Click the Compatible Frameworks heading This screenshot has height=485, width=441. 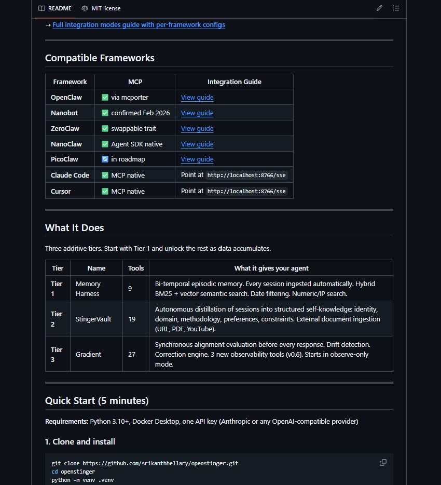(100, 58)
